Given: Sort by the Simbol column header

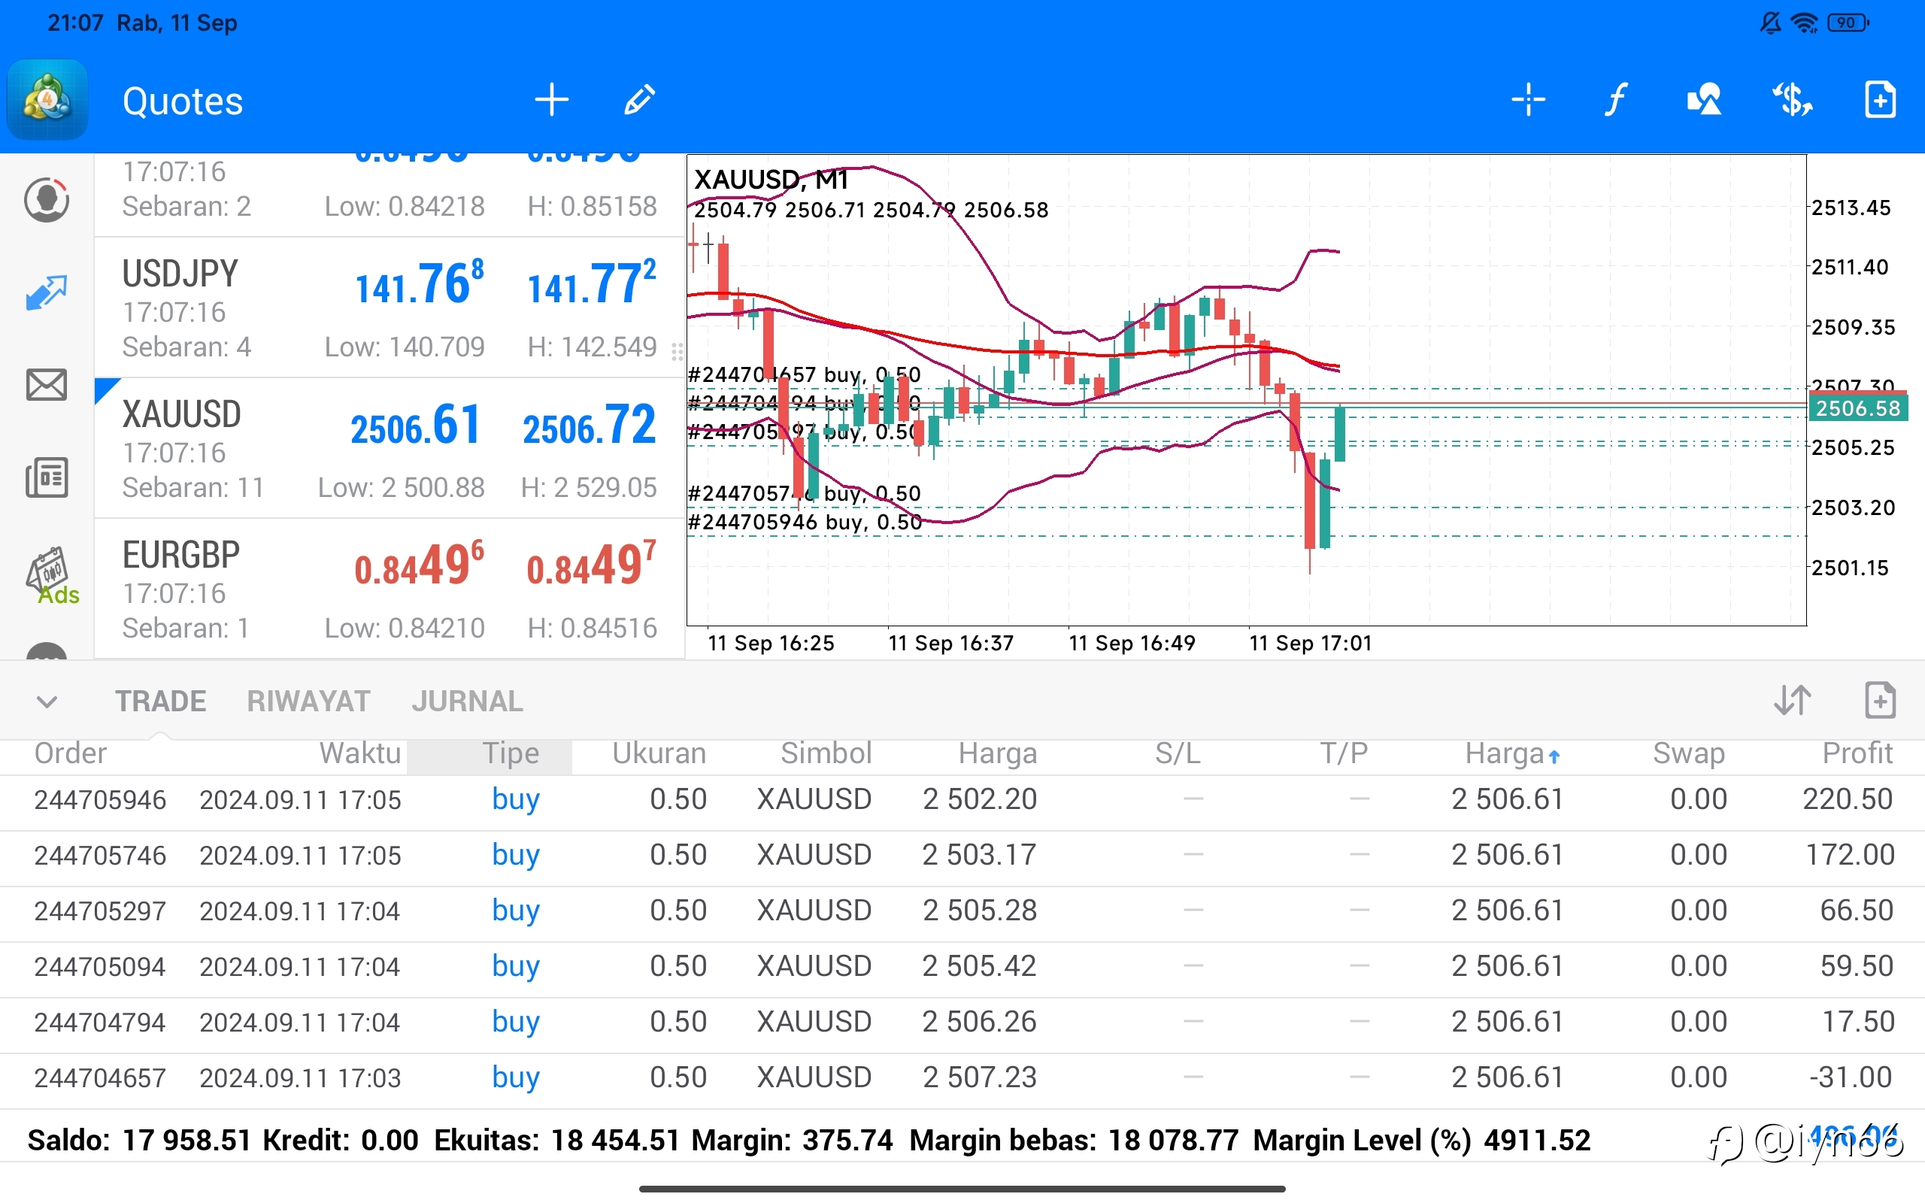Looking at the screenshot, I should pos(826,753).
